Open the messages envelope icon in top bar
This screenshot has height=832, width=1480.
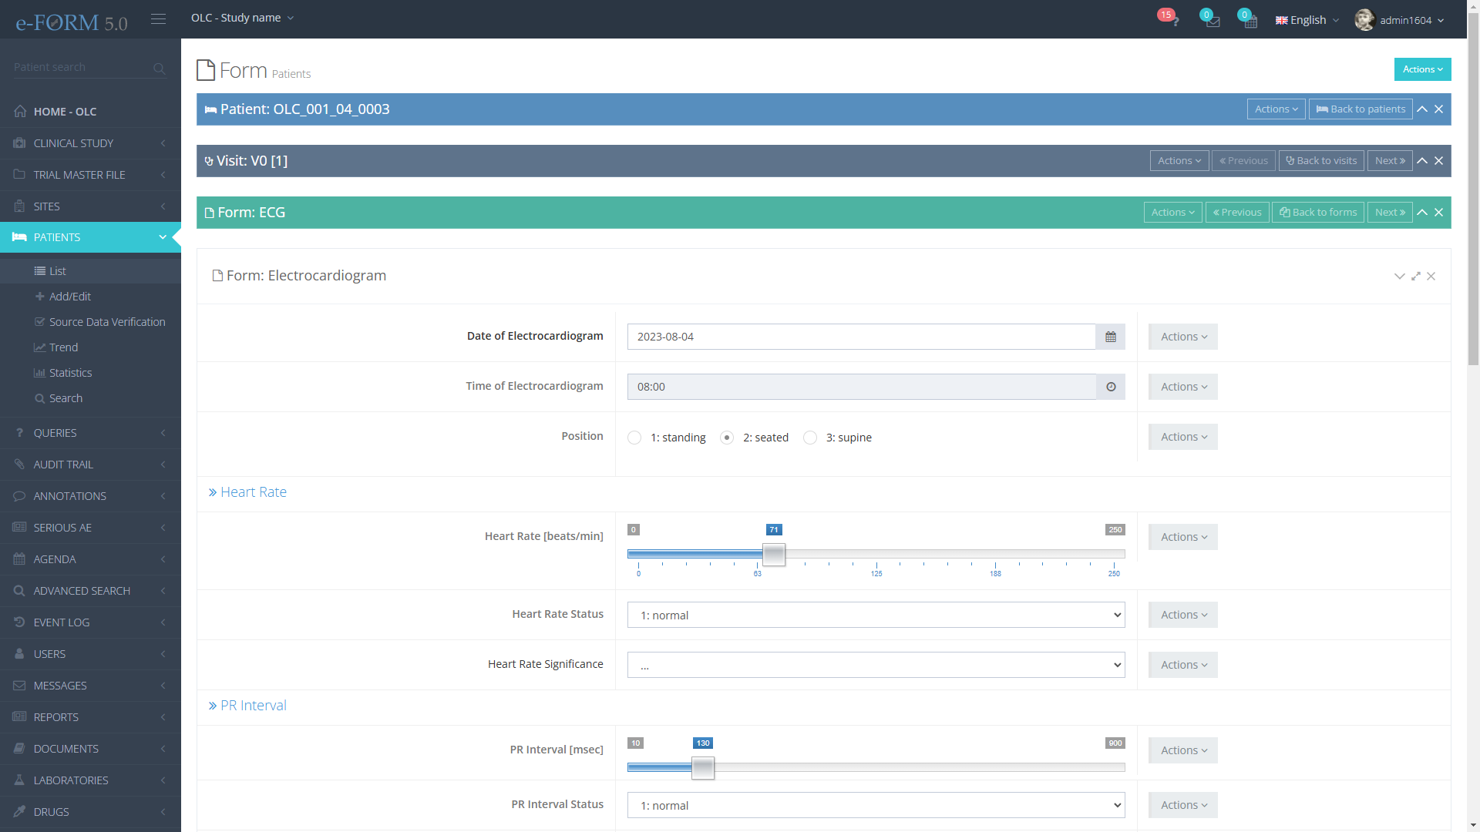click(1212, 21)
